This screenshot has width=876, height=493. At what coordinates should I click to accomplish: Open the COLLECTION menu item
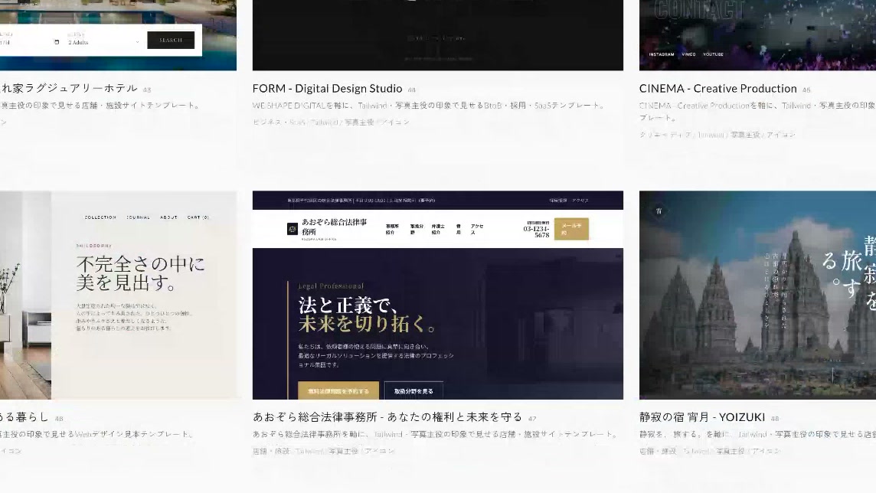100,217
